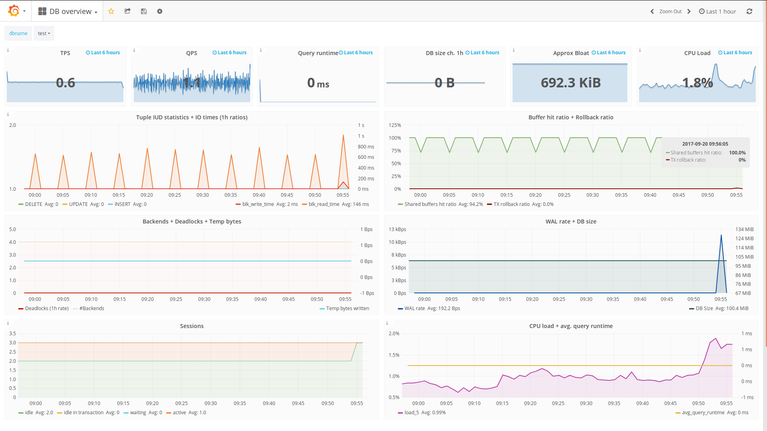
Task: Toggle the blk_read_time legend series
Action: (324, 204)
